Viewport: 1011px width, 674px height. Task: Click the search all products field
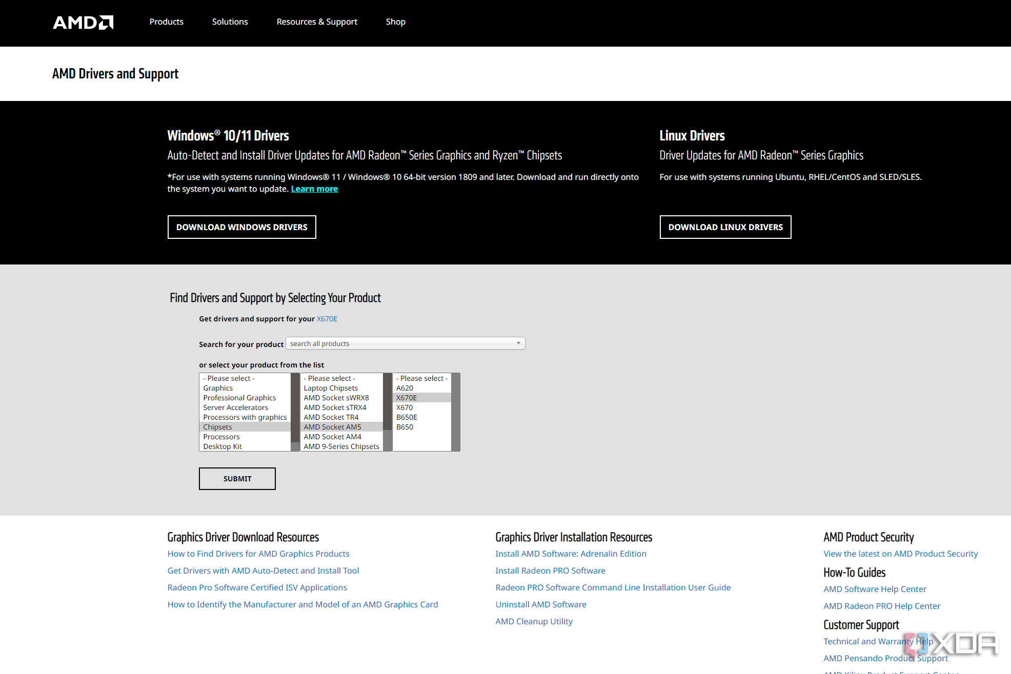(405, 343)
